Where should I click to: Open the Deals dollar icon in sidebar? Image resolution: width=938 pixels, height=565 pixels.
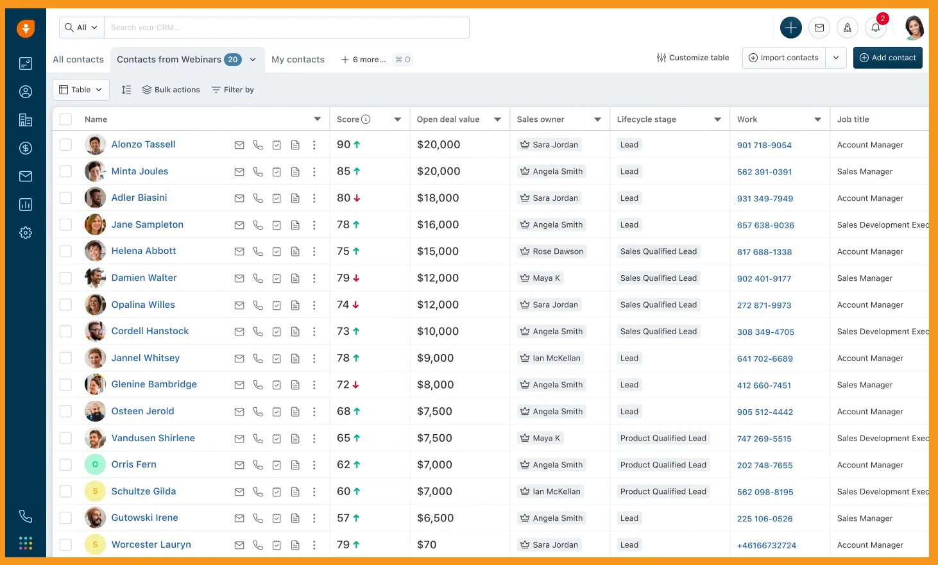pos(26,148)
